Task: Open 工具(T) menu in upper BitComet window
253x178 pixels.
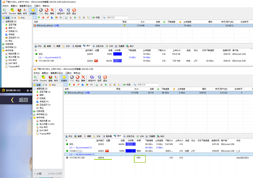Action: click(37, 6)
